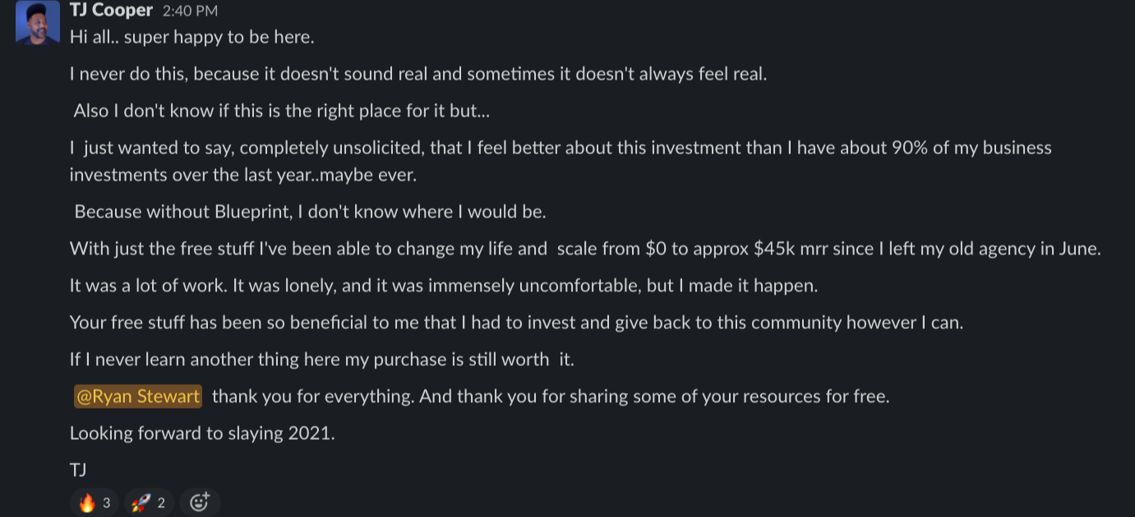Screen dimensions: 1135x517
Task: Add your own fire reaction to the message
Action: tap(94, 501)
